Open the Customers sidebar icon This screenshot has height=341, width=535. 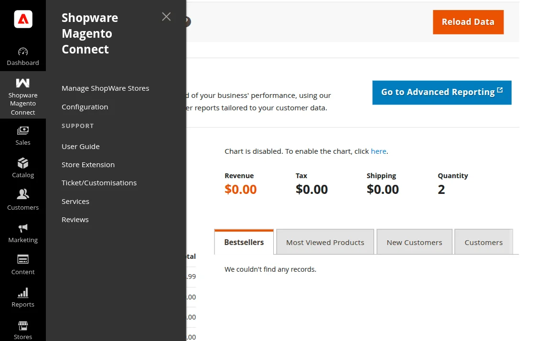click(x=23, y=200)
